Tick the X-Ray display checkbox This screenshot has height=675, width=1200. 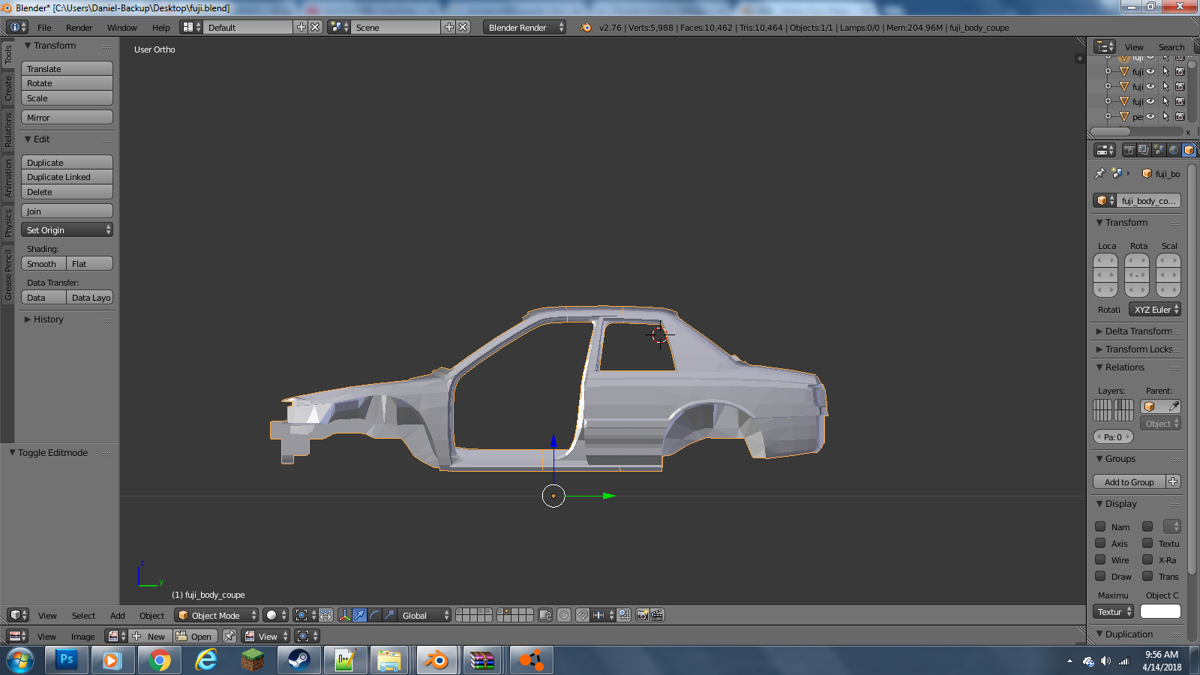[x=1147, y=559]
